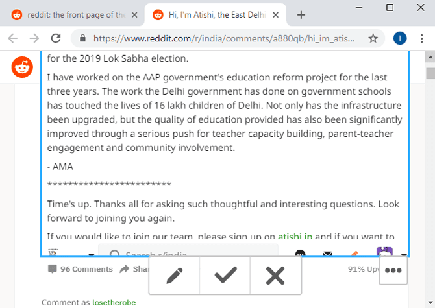Reload the current page
This screenshot has width=435, height=308.
tap(56, 38)
